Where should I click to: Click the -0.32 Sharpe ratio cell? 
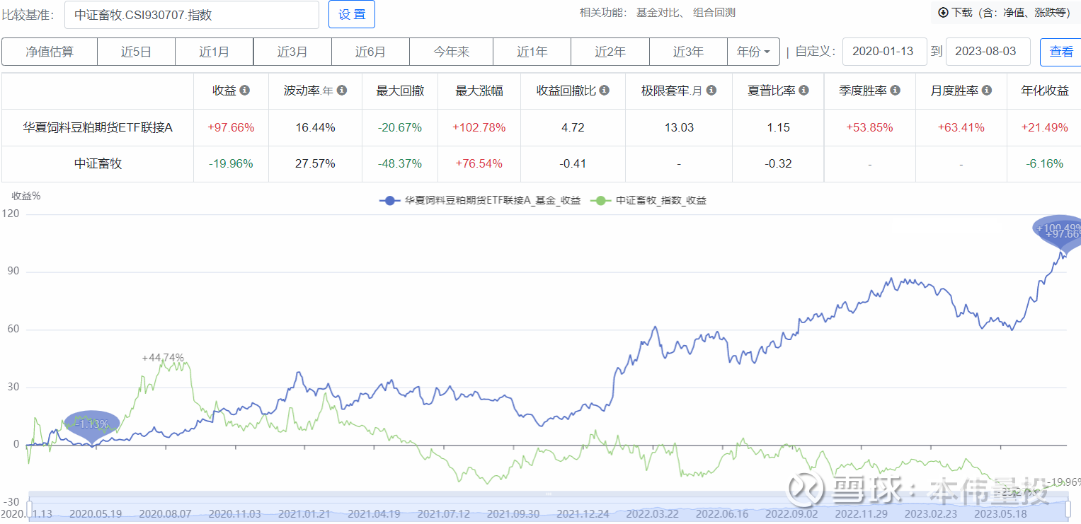(x=778, y=163)
